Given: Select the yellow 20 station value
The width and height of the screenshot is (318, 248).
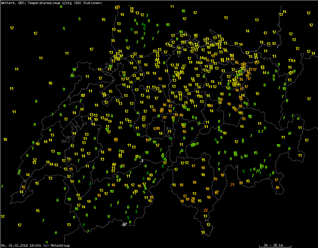Looking at the screenshot, I should [x=193, y=199].
